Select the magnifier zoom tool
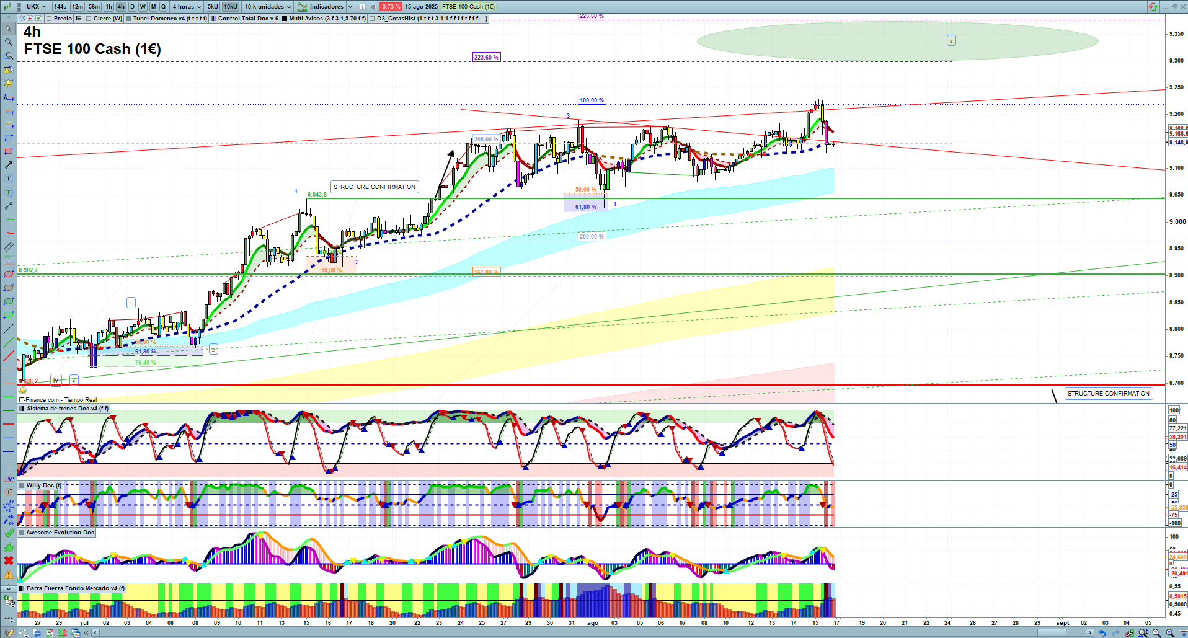This screenshot has width=1188, height=638. pyautogui.click(x=9, y=42)
